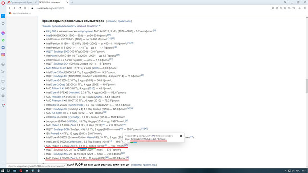Click 'править код' next to Процессоры персональных компьютеров

click(x=124, y=21)
